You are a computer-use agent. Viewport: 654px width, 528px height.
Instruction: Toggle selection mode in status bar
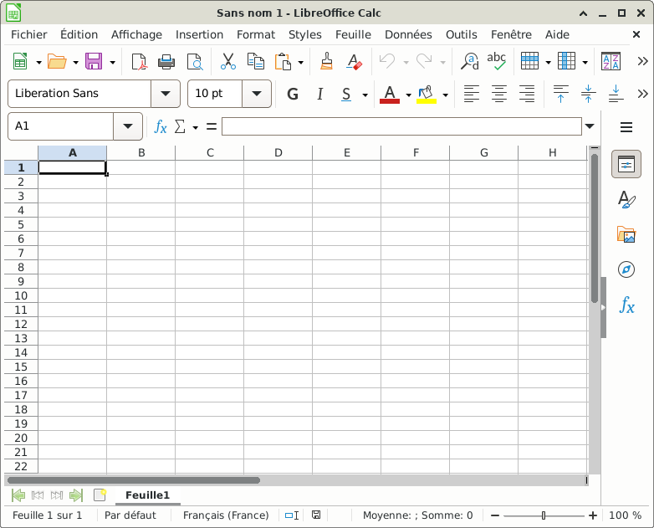(292, 515)
